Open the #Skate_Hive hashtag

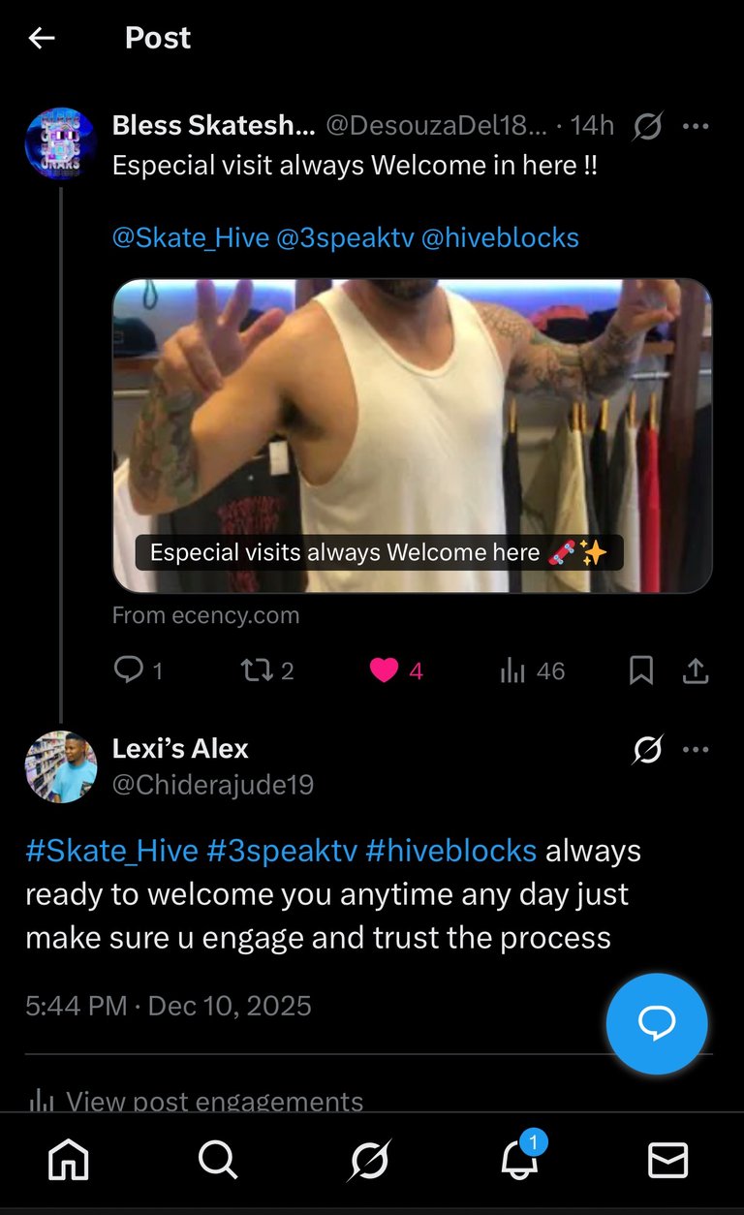112,851
